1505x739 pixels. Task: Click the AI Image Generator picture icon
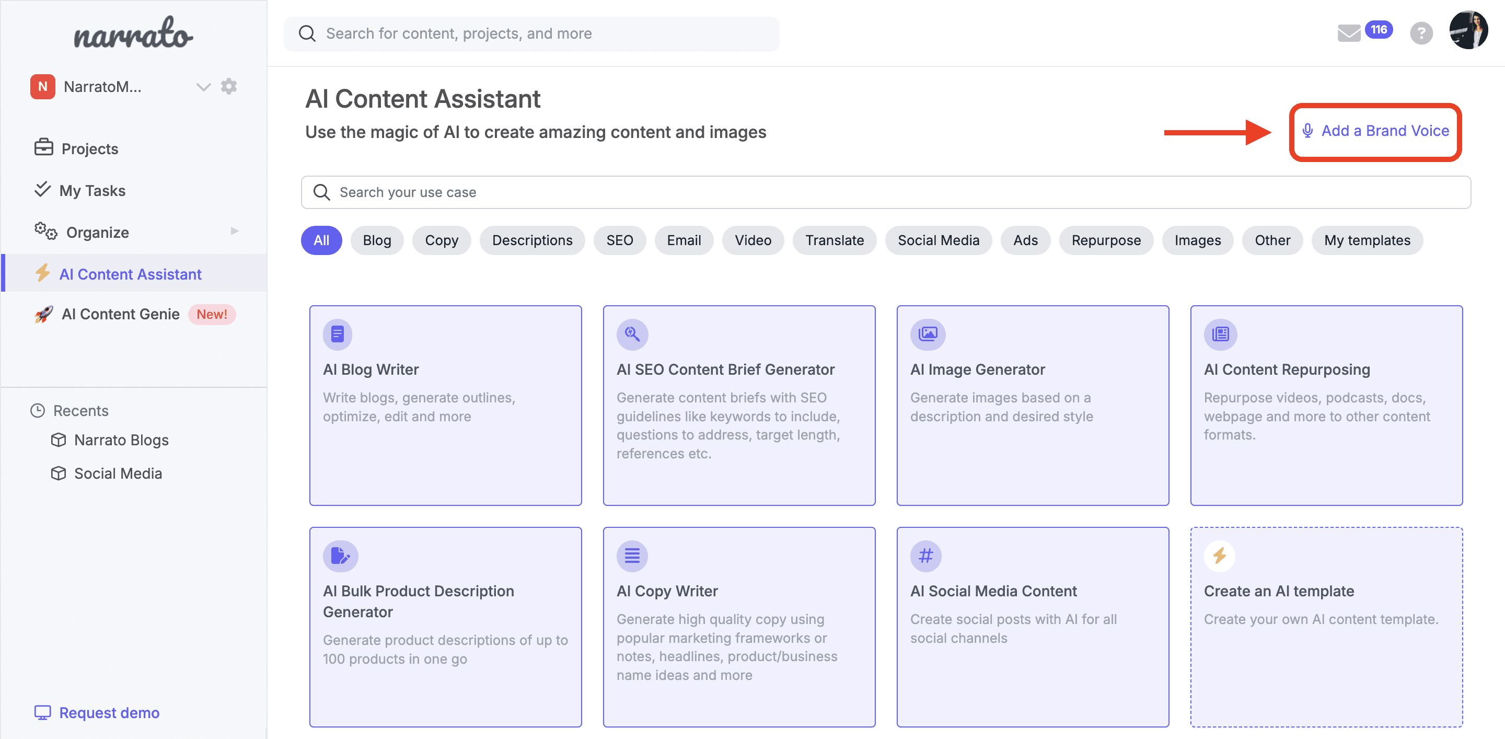coord(928,334)
